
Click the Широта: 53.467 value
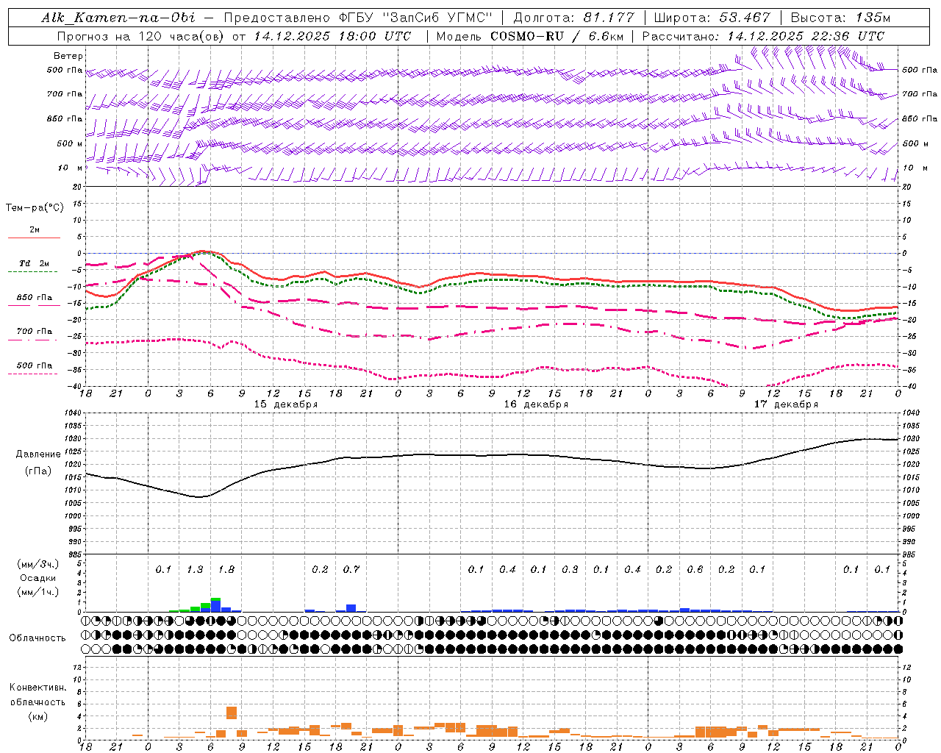[x=712, y=18]
